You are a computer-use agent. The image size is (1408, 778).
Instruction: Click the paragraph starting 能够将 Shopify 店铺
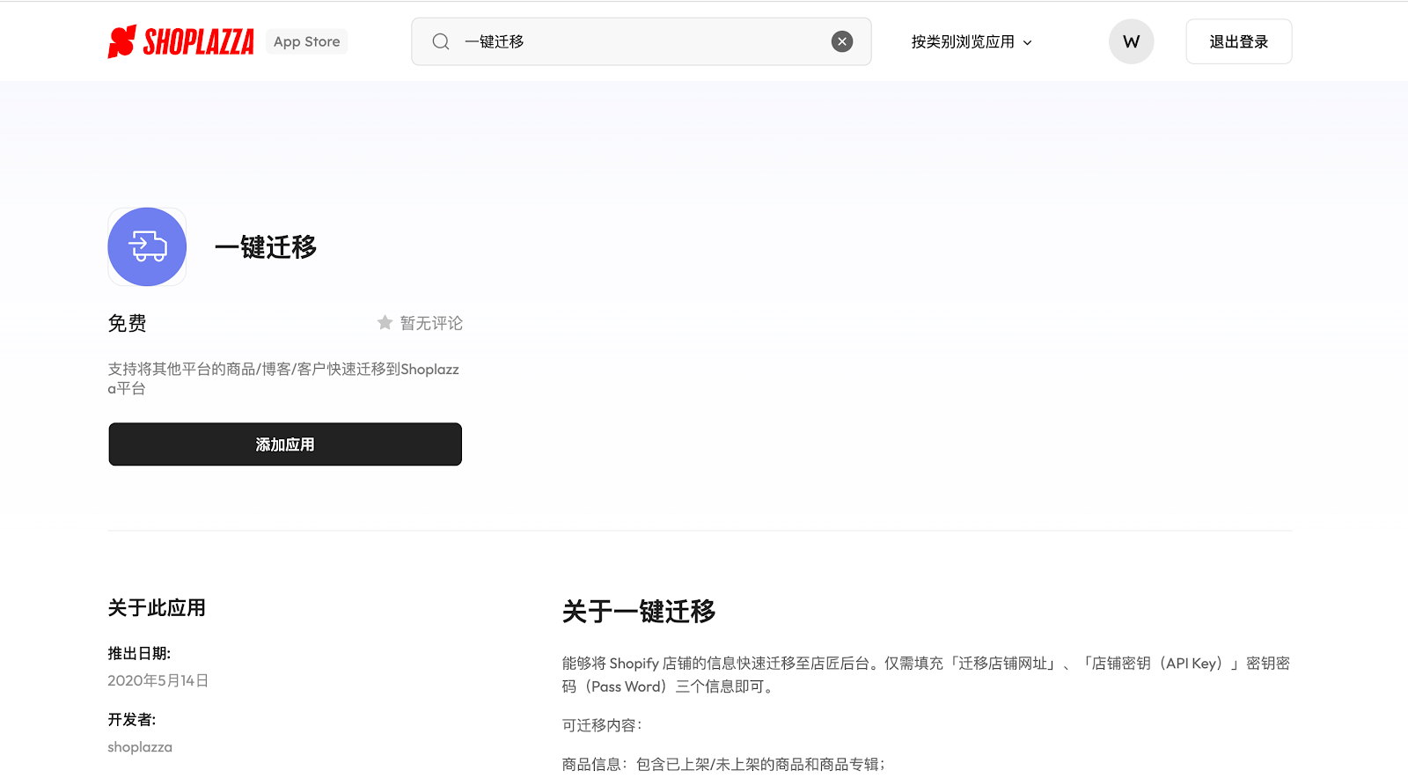(x=926, y=675)
